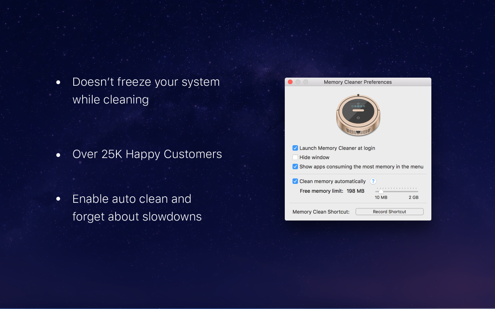Click the Enable auto clean text
The width and height of the screenshot is (495, 309).
(x=132, y=199)
